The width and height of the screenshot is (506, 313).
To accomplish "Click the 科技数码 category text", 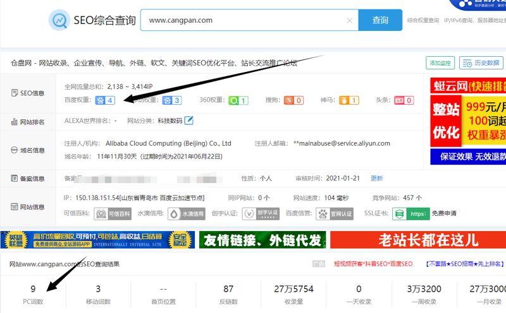I will [x=170, y=121].
